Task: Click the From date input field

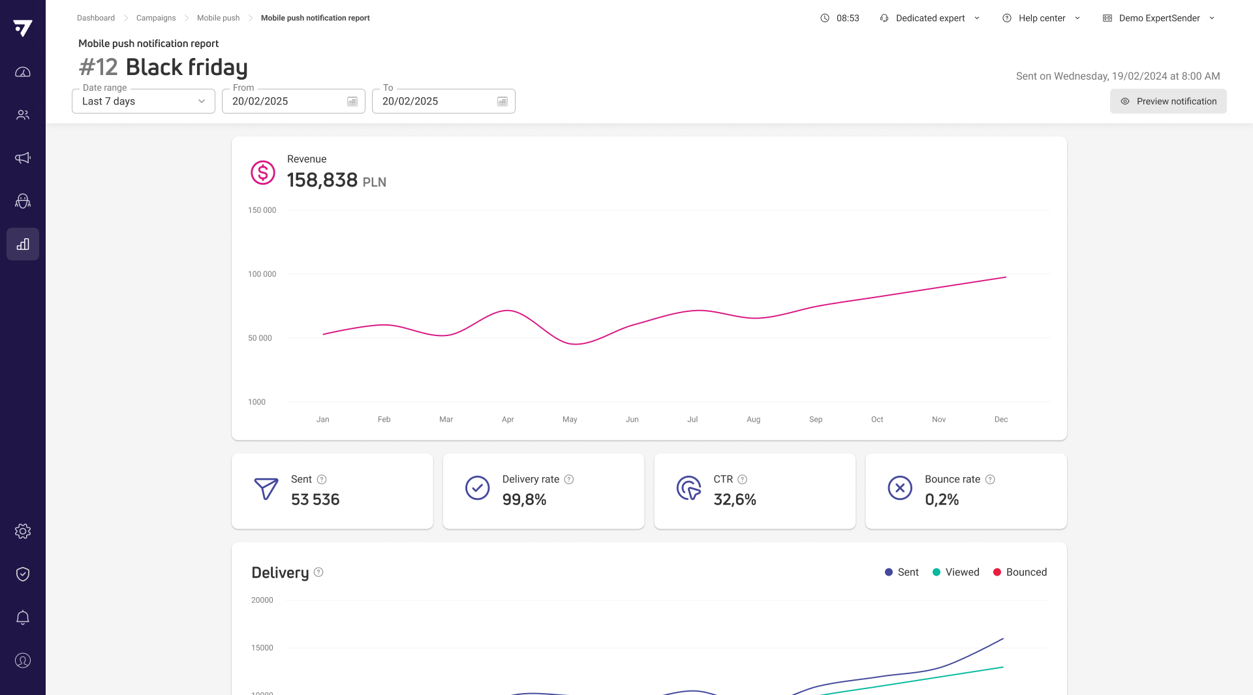Action: [294, 101]
